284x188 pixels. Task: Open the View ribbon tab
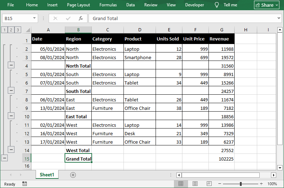point(171,5)
